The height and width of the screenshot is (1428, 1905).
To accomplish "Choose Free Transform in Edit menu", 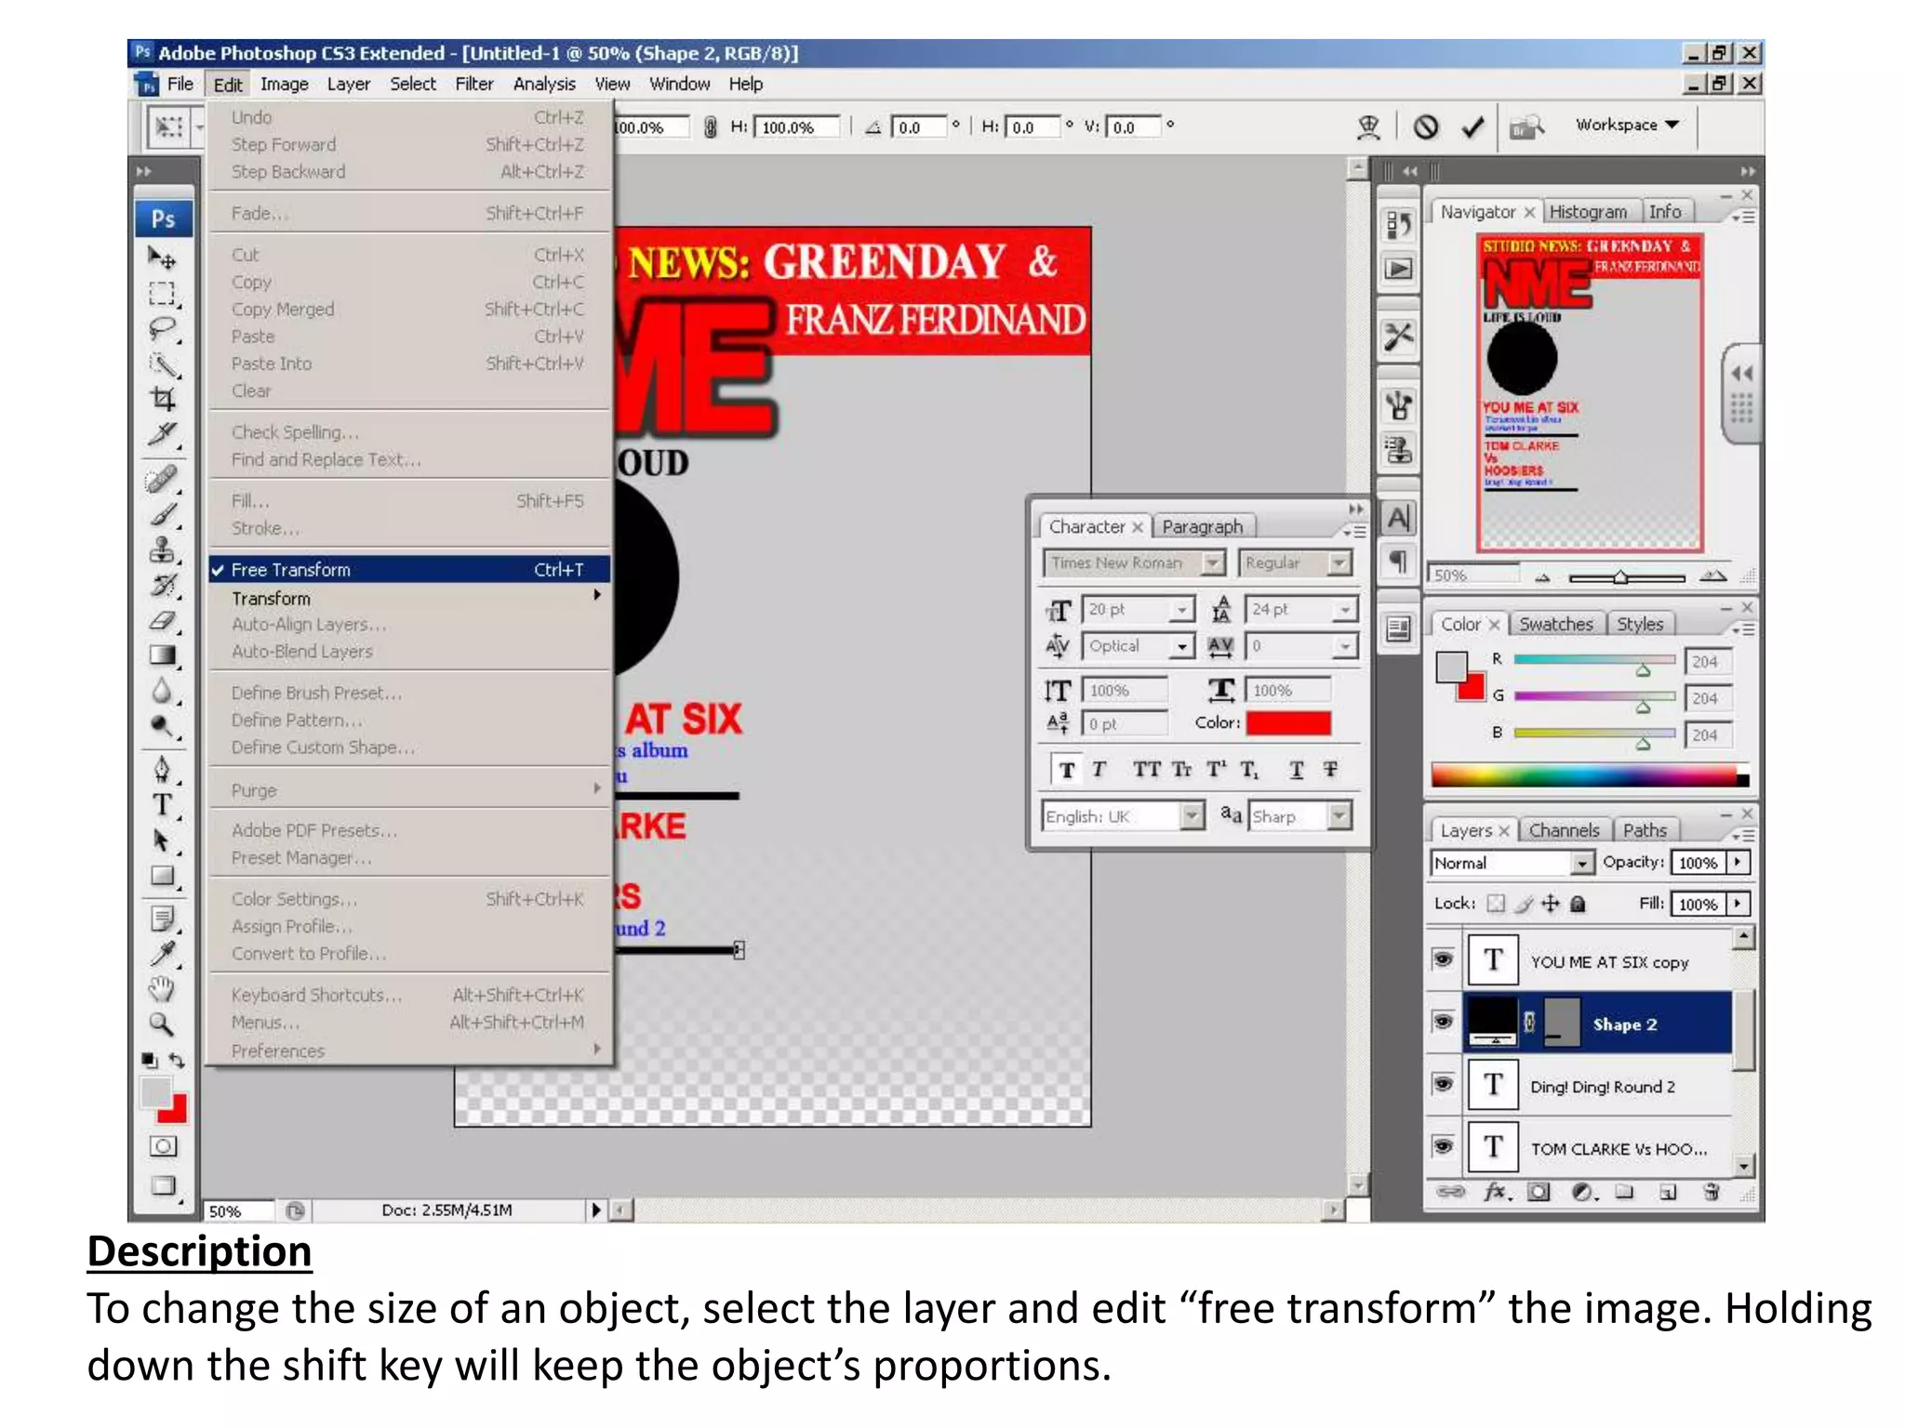I will (x=409, y=570).
